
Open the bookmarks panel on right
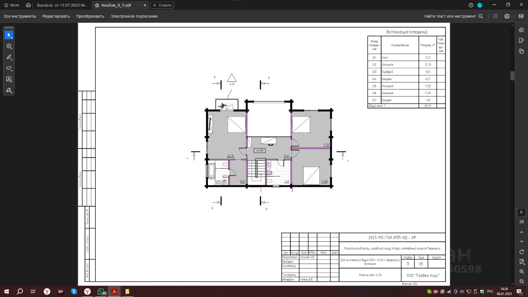(521, 40)
